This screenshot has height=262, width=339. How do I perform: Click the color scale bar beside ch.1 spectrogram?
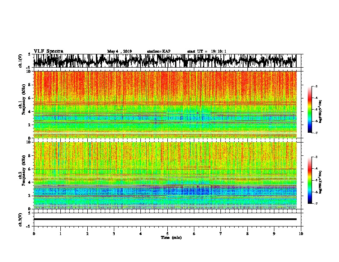[x=309, y=110]
